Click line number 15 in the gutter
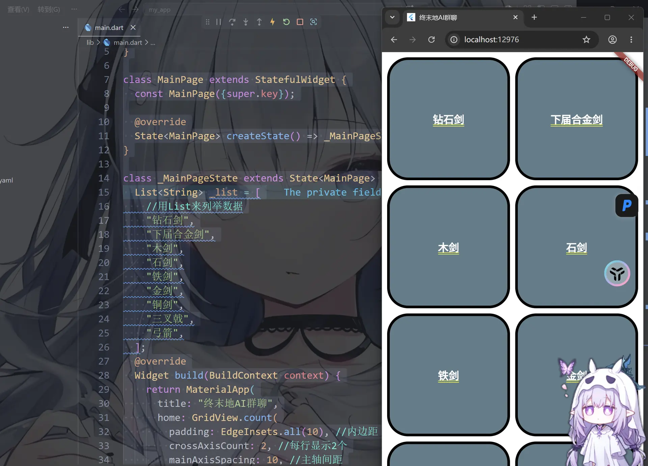Viewport: 648px width, 466px height. (104, 192)
